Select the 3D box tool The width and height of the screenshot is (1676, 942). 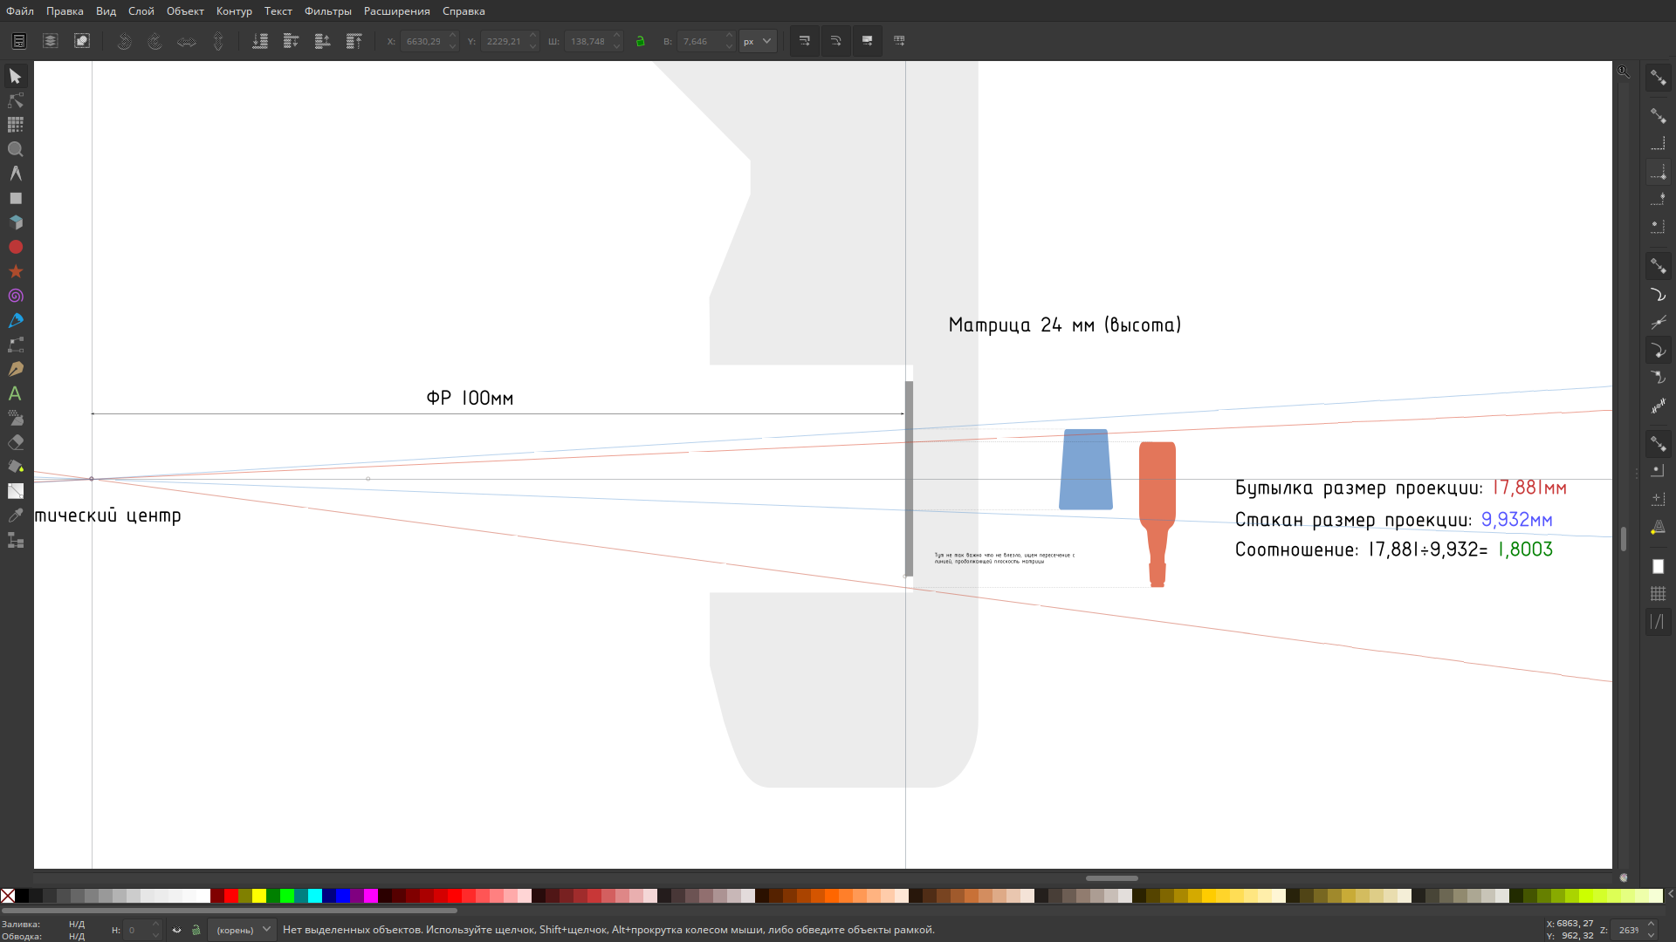pyautogui.click(x=16, y=223)
